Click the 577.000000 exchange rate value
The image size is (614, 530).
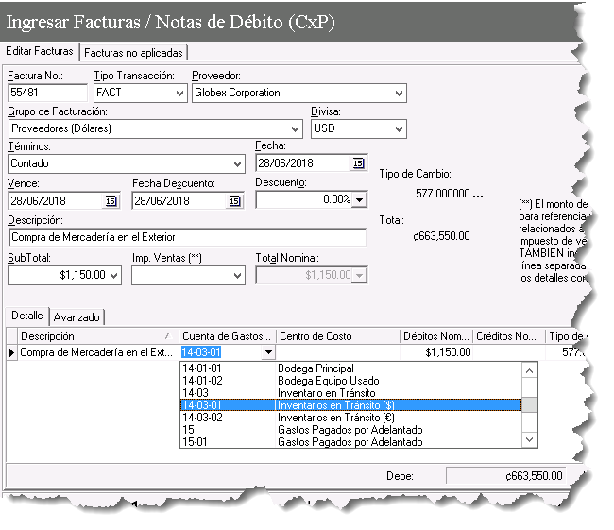[x=443, y=194]
